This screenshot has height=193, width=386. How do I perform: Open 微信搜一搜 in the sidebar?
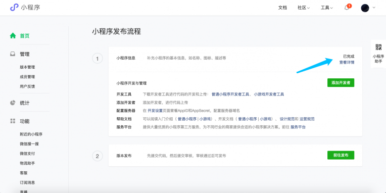29,144
